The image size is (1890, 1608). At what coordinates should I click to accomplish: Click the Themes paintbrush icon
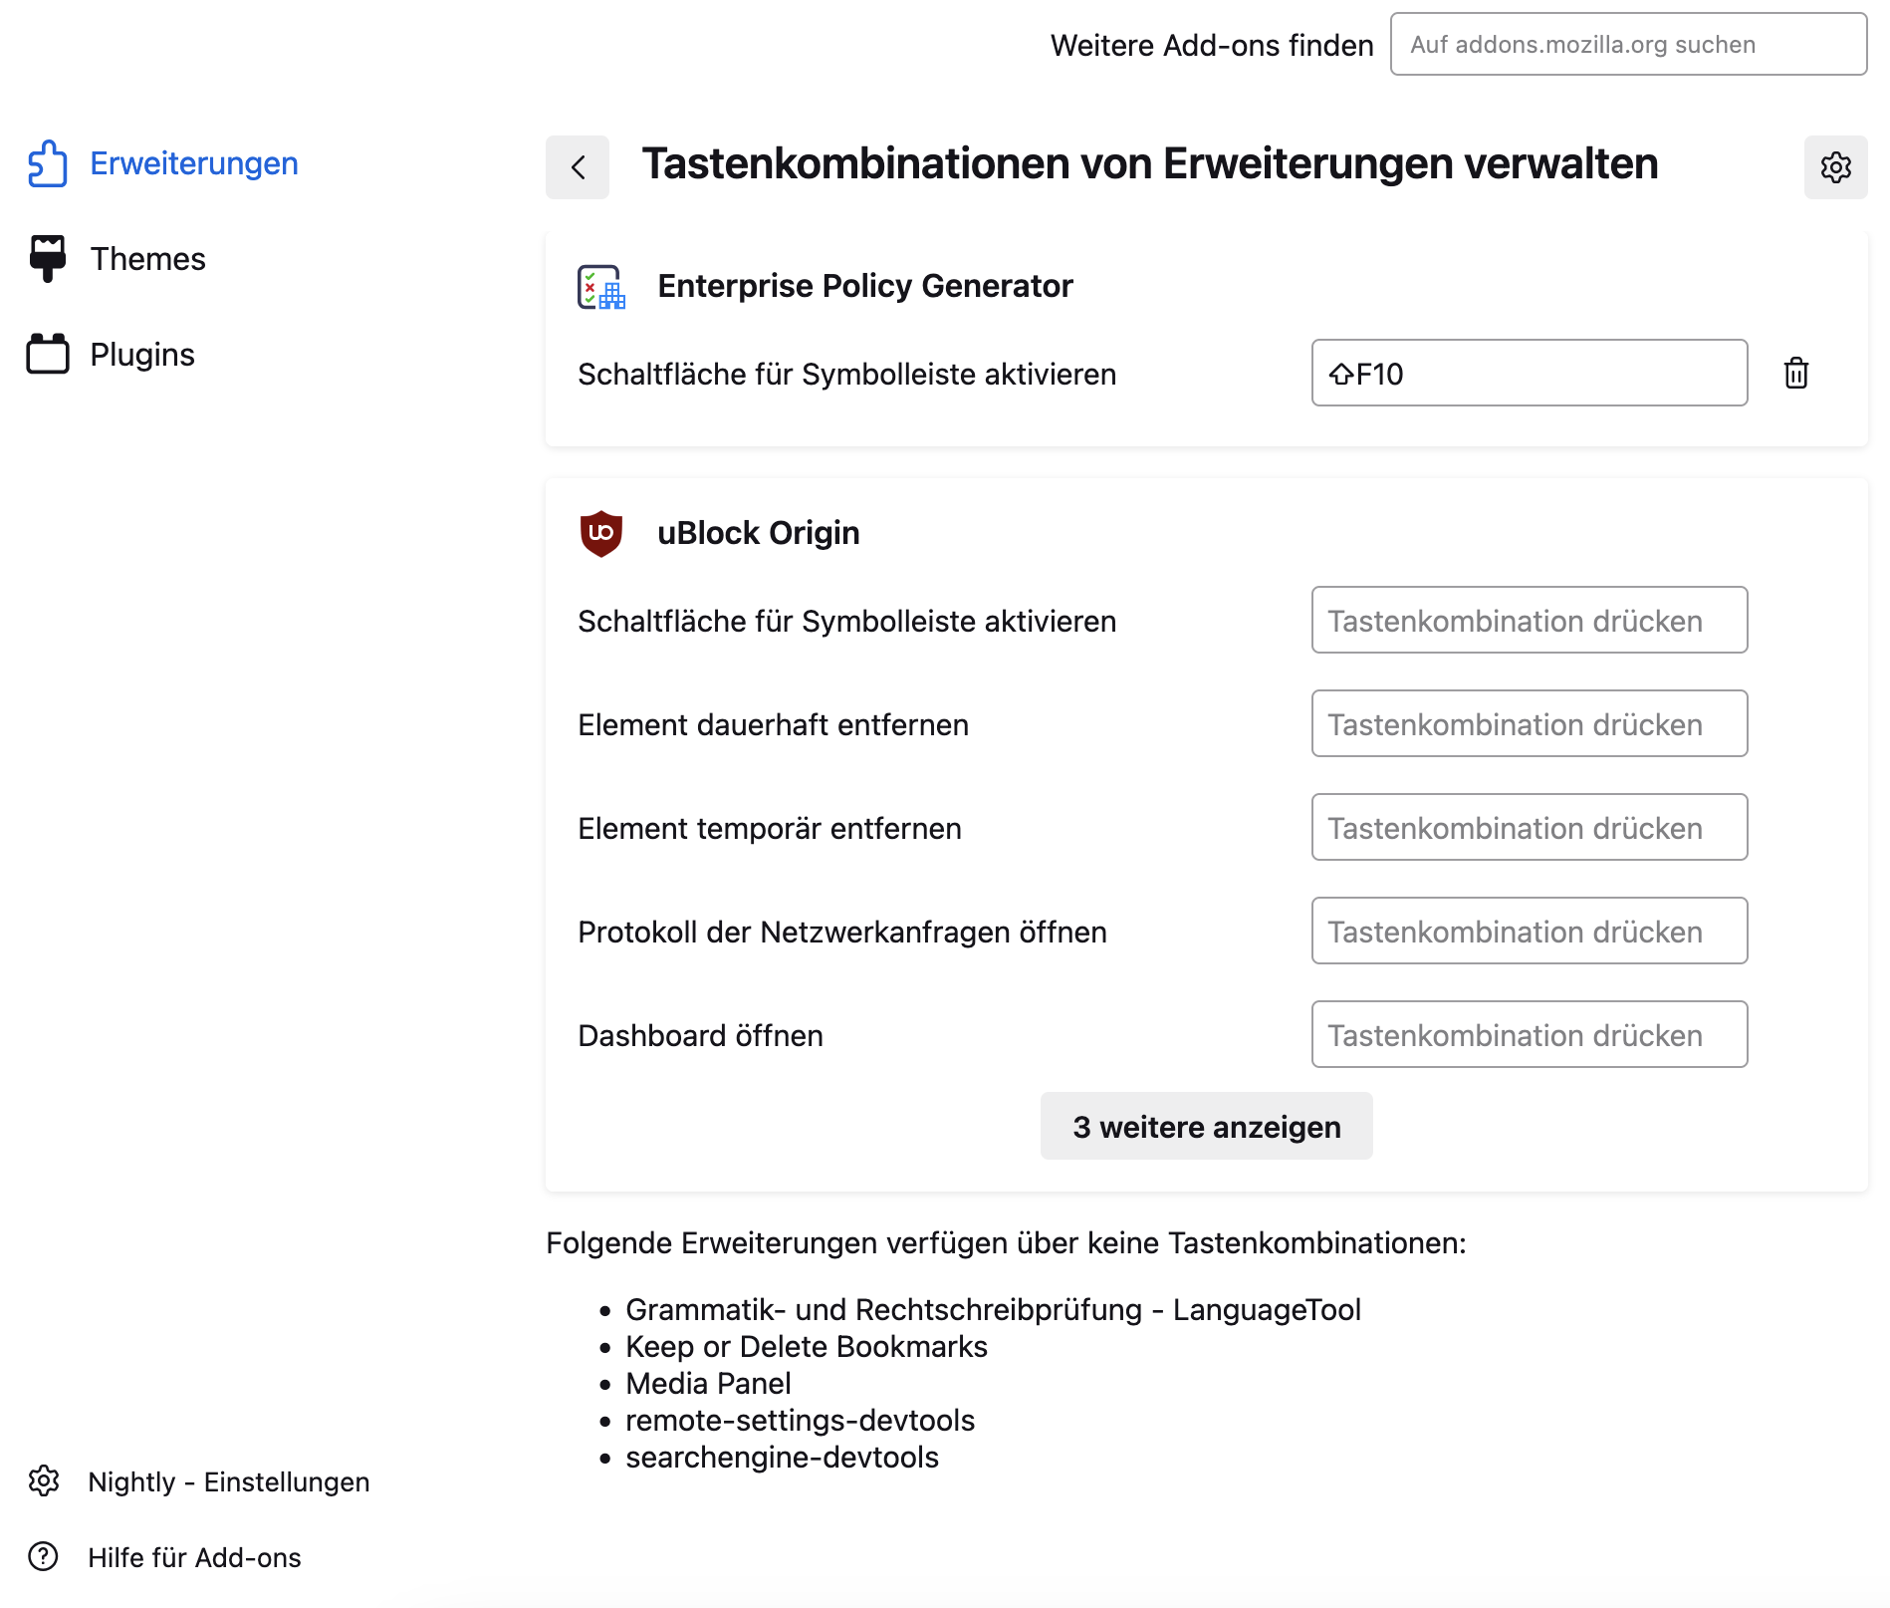click(x=48, y=259)
